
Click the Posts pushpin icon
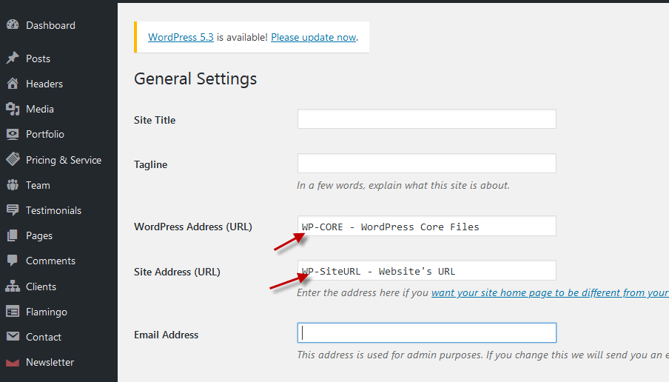(x=13, y=58)
